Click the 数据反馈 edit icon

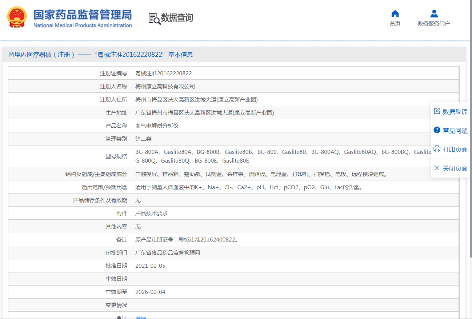tap(437, 111)
